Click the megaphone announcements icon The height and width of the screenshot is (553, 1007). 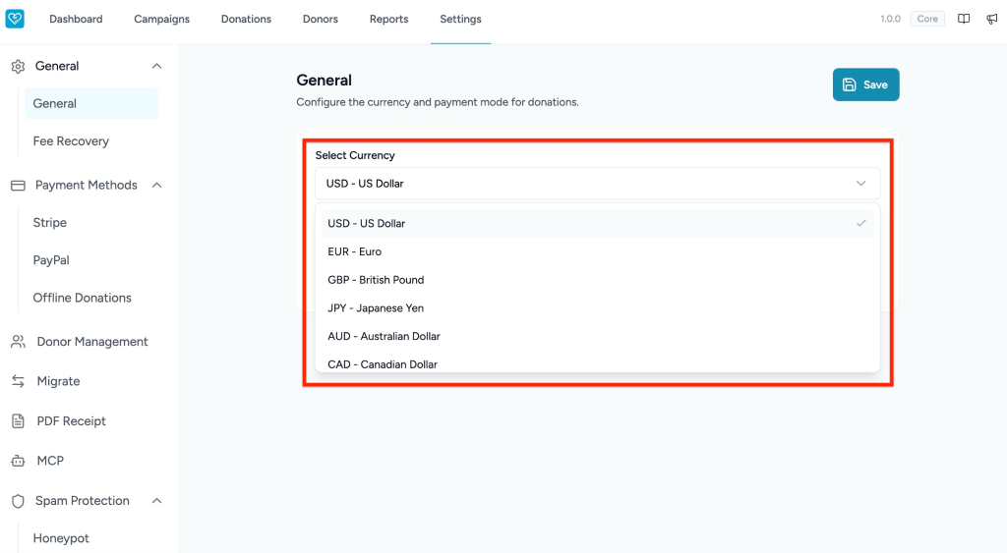(x=991, y=19)
